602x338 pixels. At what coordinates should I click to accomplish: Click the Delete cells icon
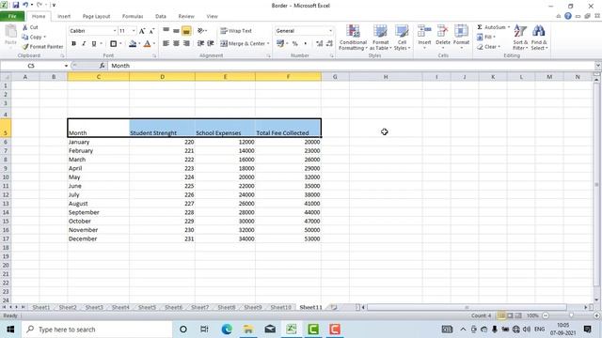coord(443,31)
